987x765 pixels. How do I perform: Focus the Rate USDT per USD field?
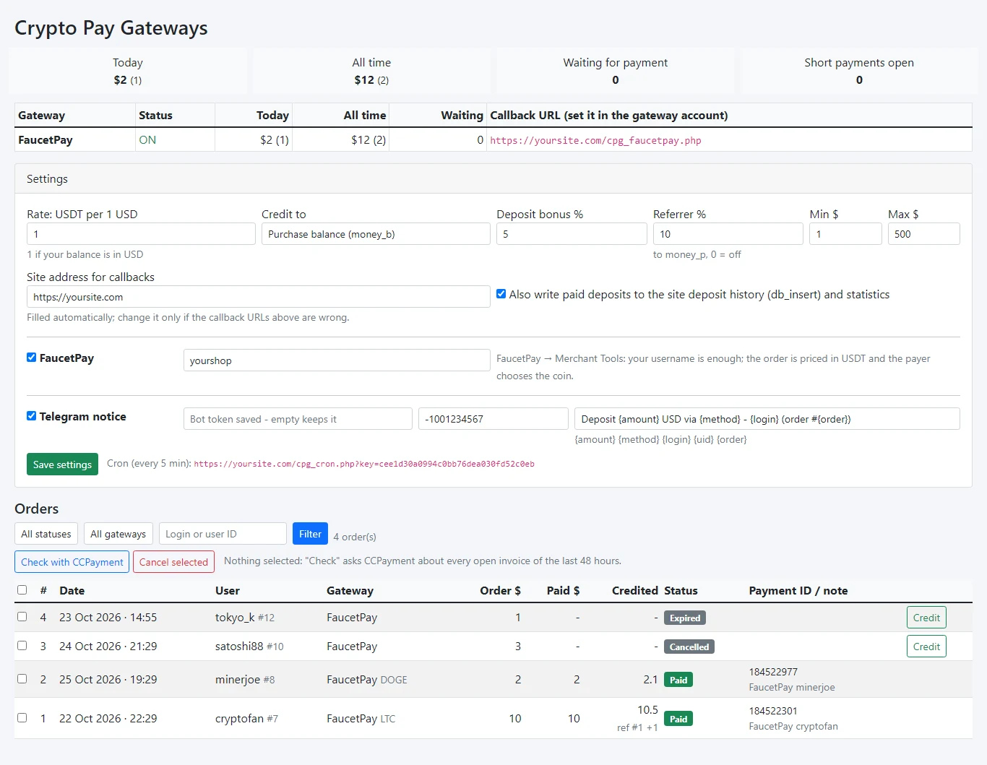click(x=141, y=234)
